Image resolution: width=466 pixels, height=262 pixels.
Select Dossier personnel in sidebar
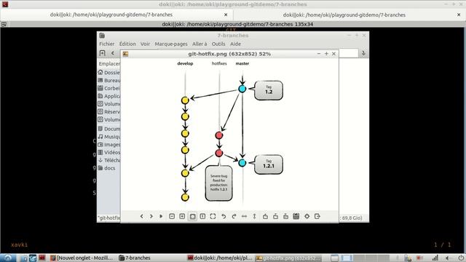point(108,73)
